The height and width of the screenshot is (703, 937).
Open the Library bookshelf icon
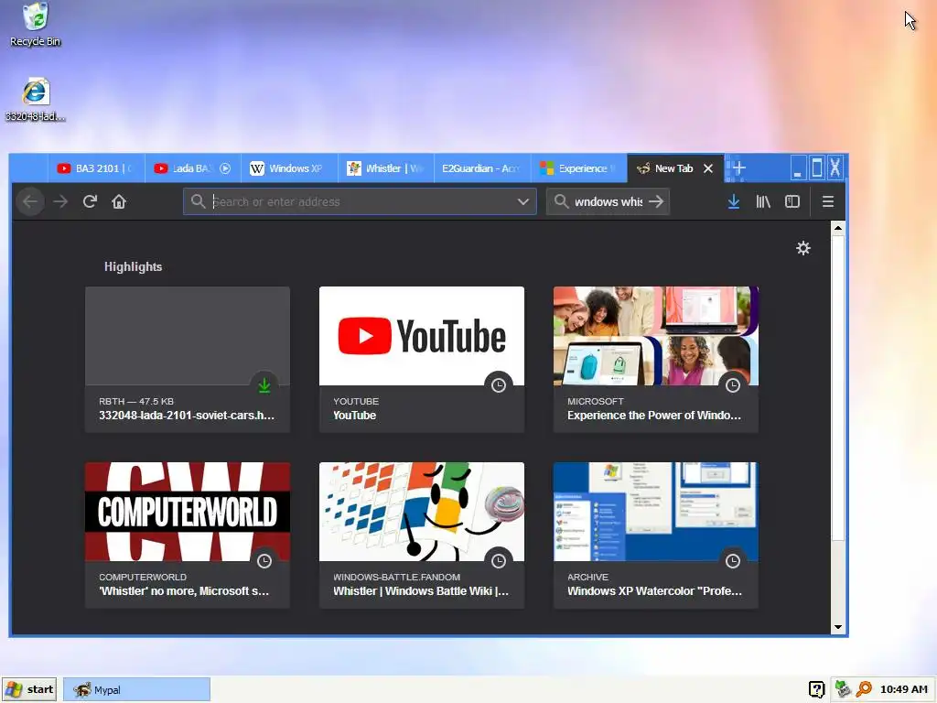[763, 202]
